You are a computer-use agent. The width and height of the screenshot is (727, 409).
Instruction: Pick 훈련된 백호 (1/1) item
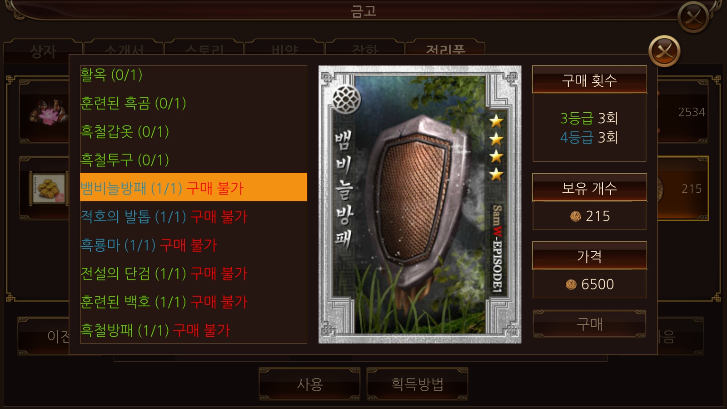[x=194, y=301]
